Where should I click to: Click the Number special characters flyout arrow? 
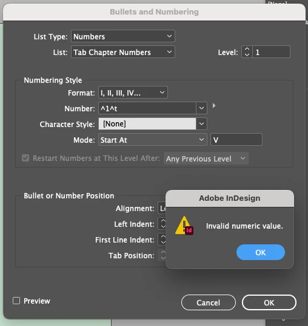click(x=214, y=106)
